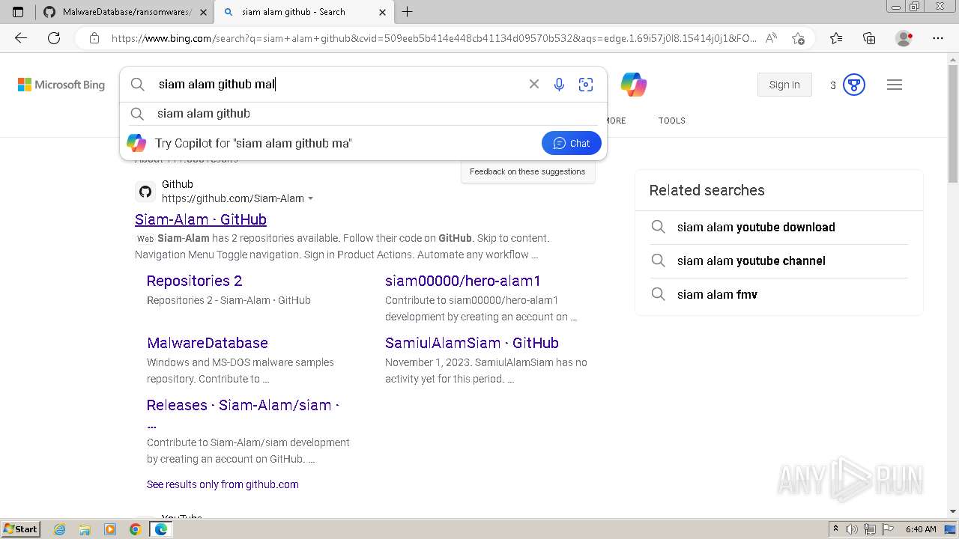Start a Copilot Chat
Image resolution: width=959 pixels, height=539 pixels.
[572, 143]
